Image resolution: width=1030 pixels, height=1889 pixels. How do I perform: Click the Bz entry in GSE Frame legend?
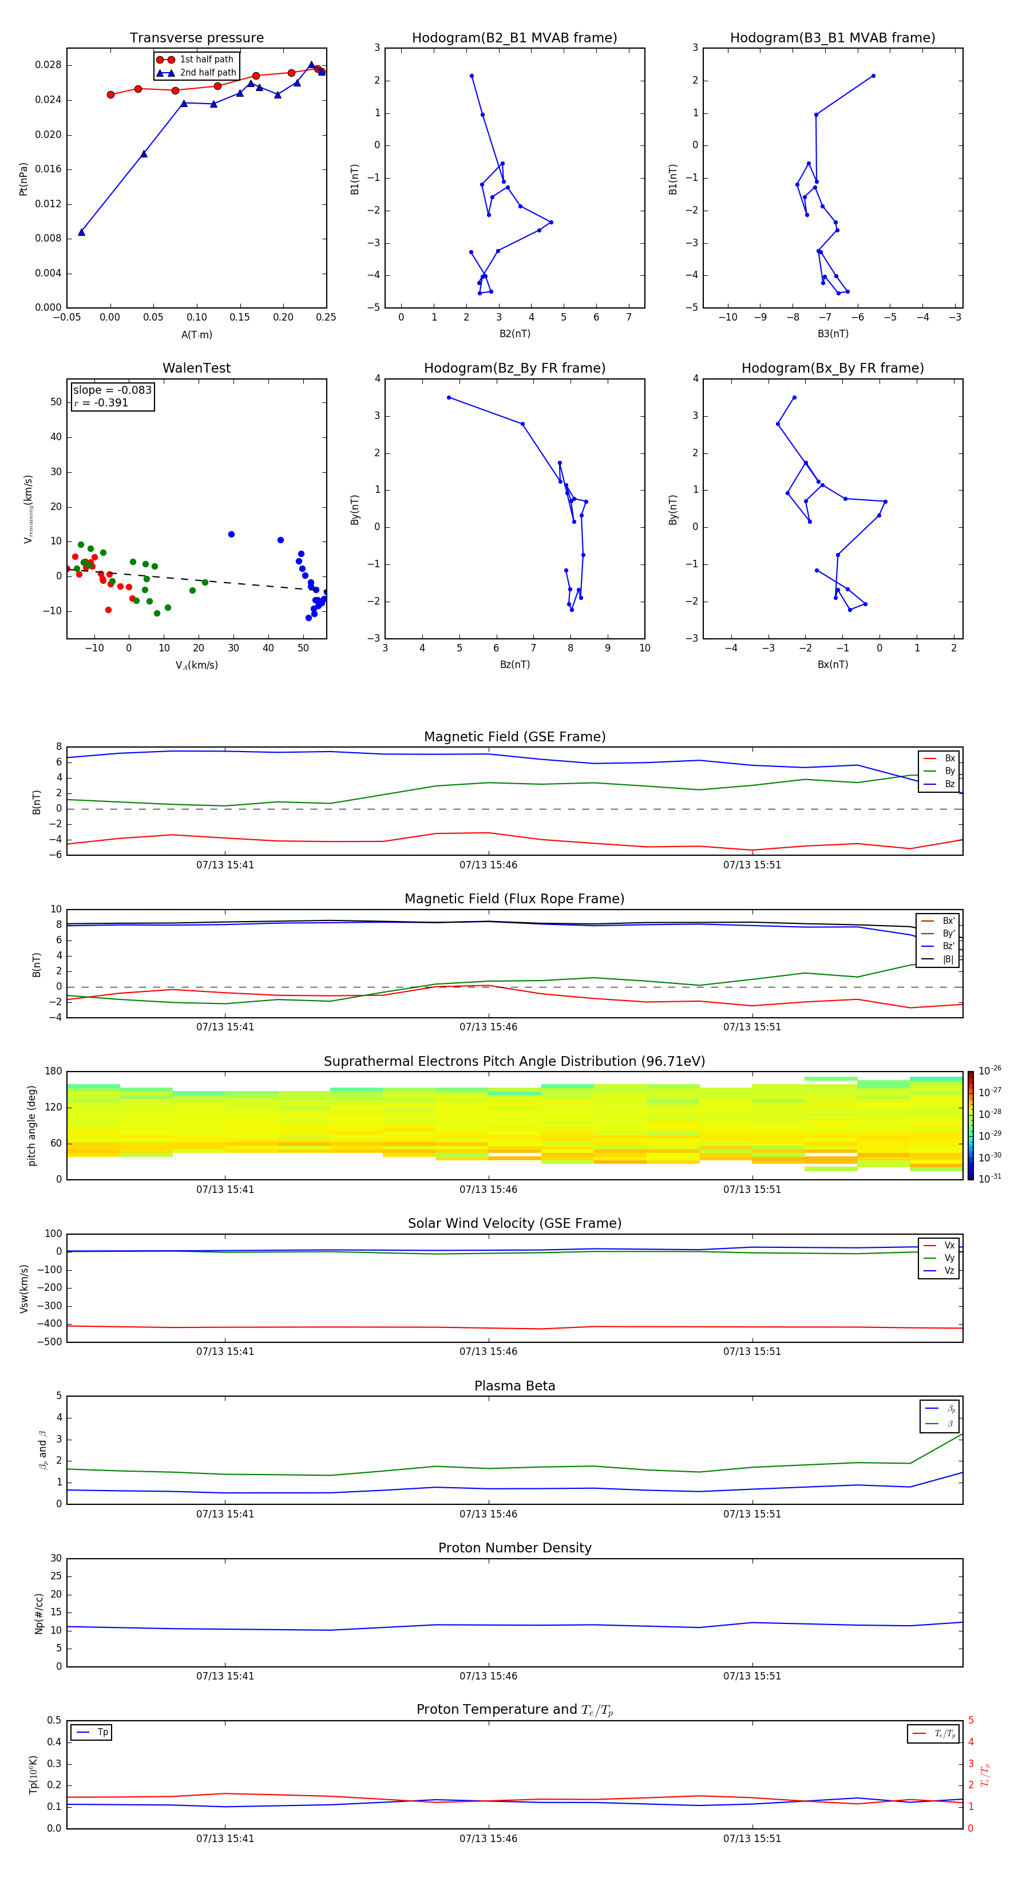click(x=939, y=784)
